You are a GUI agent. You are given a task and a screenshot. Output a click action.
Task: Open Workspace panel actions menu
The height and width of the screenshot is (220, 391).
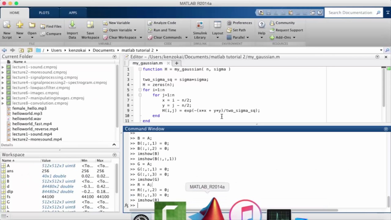[x=115, y=155]
